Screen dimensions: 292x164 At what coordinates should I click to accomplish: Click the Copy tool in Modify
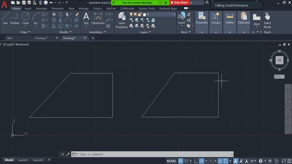tap(54, 20)
